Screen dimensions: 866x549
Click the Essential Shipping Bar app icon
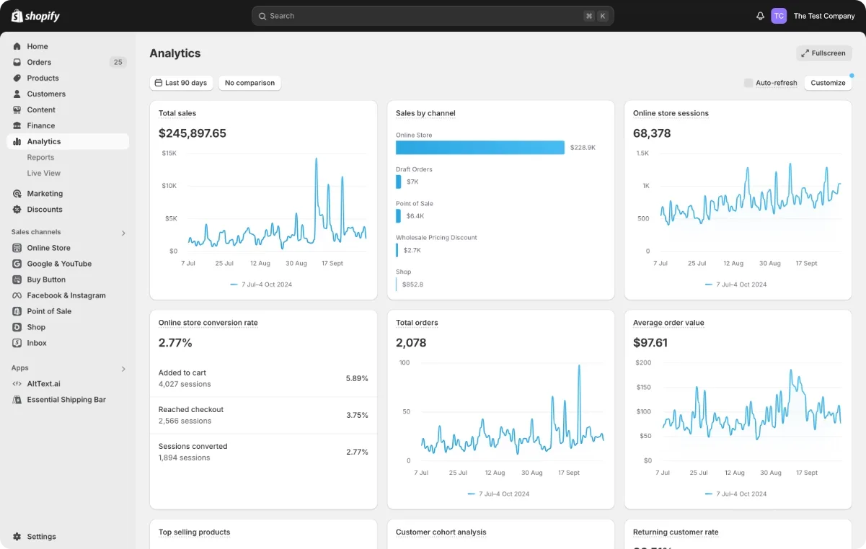point(17,399)
